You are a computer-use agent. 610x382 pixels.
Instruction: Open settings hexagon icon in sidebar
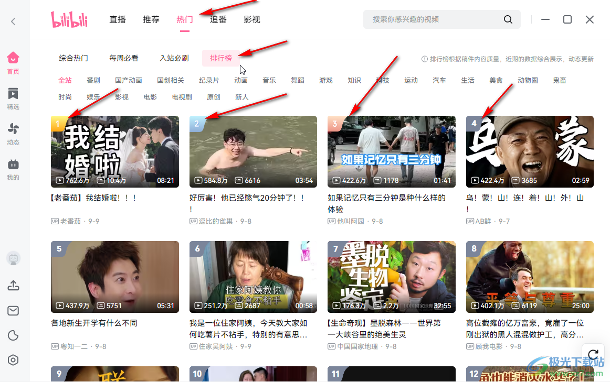coord(13,361)
